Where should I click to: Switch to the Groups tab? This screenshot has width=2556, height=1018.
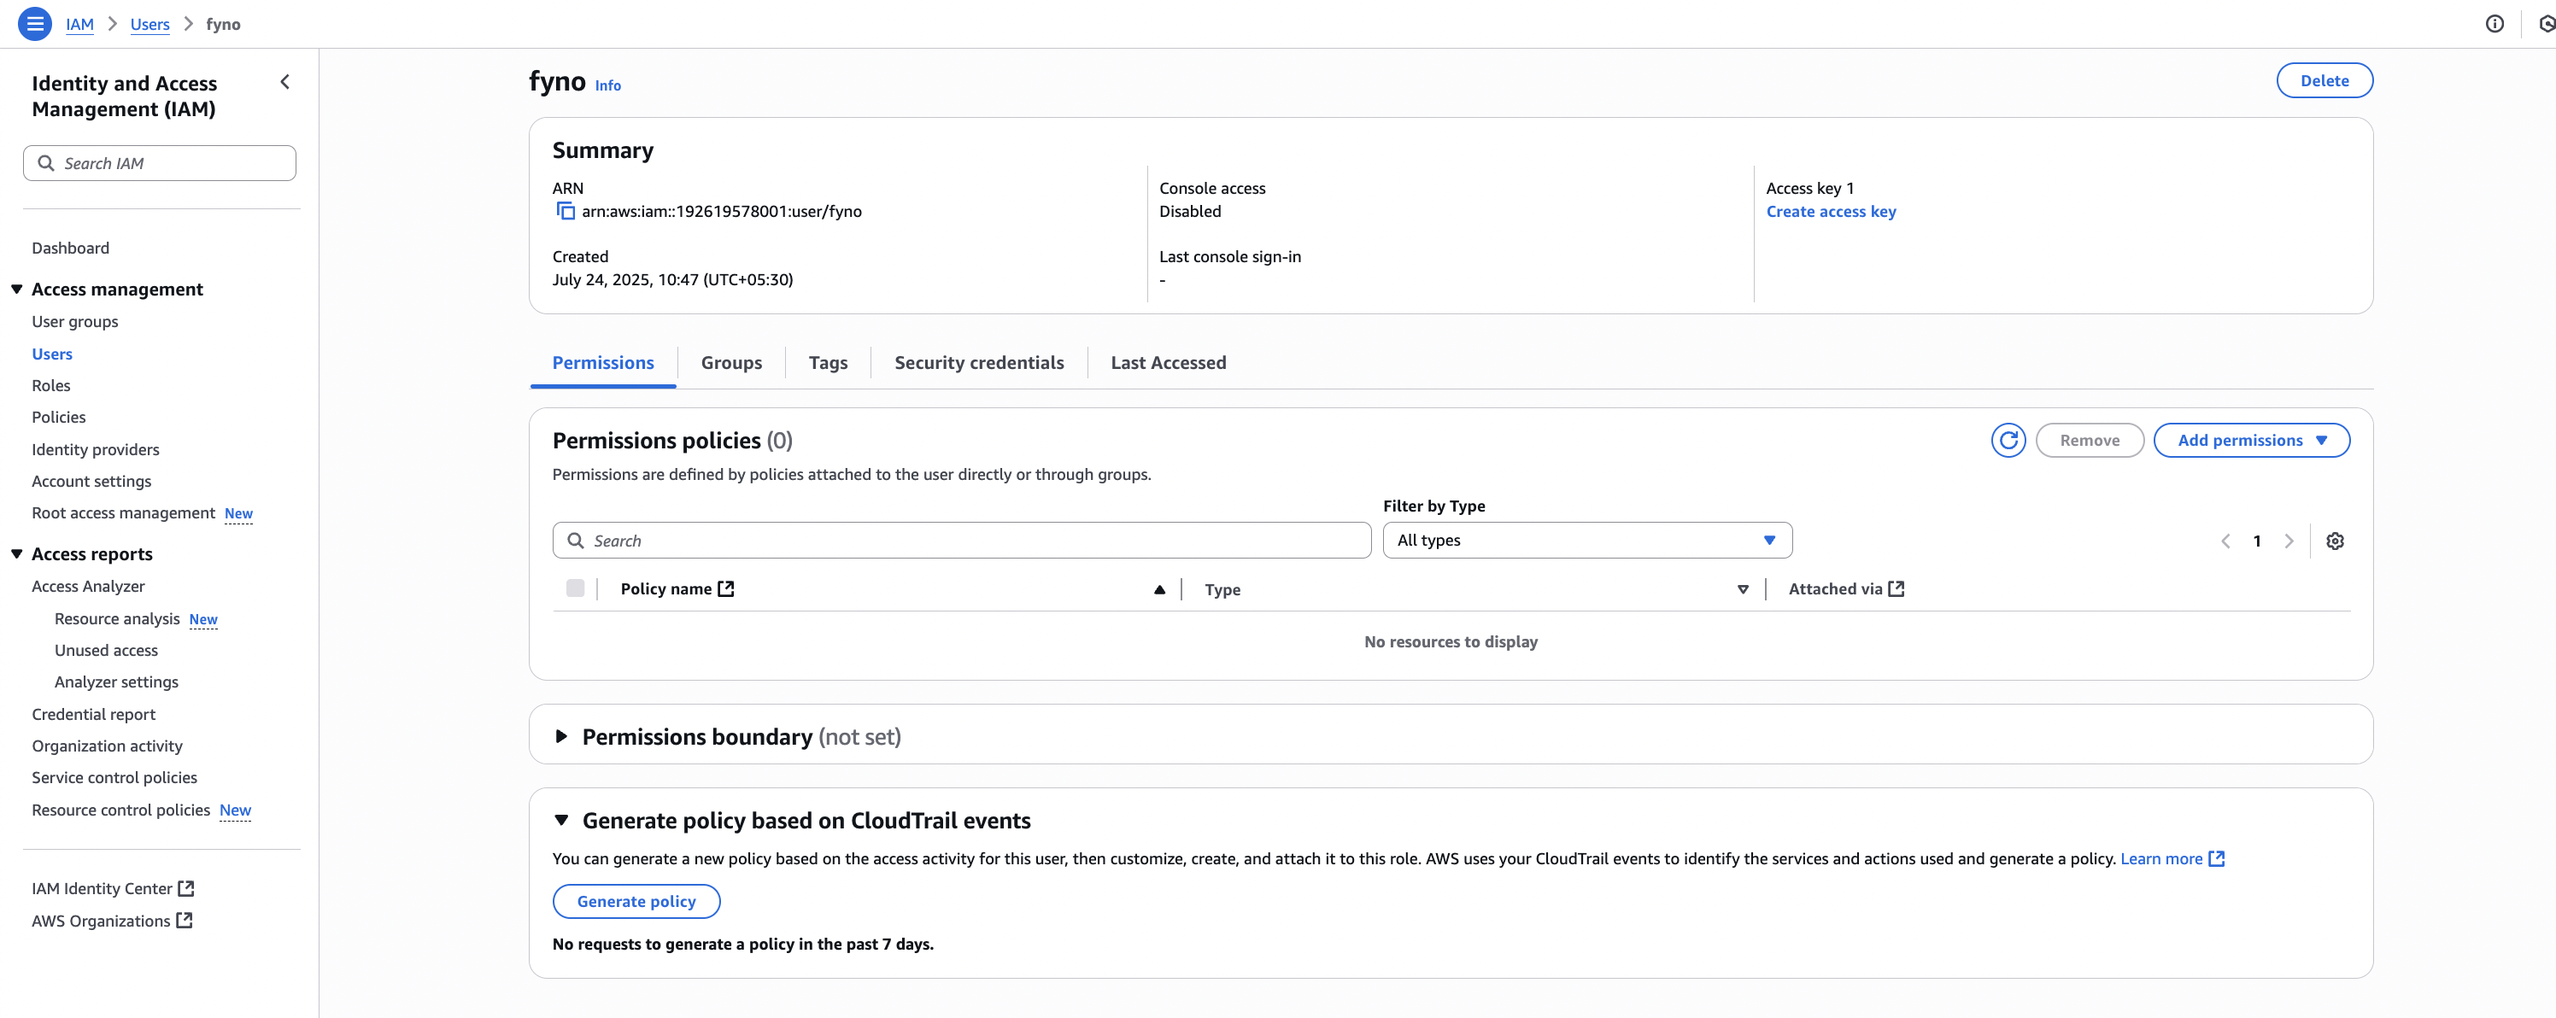(x=730, y=362)
